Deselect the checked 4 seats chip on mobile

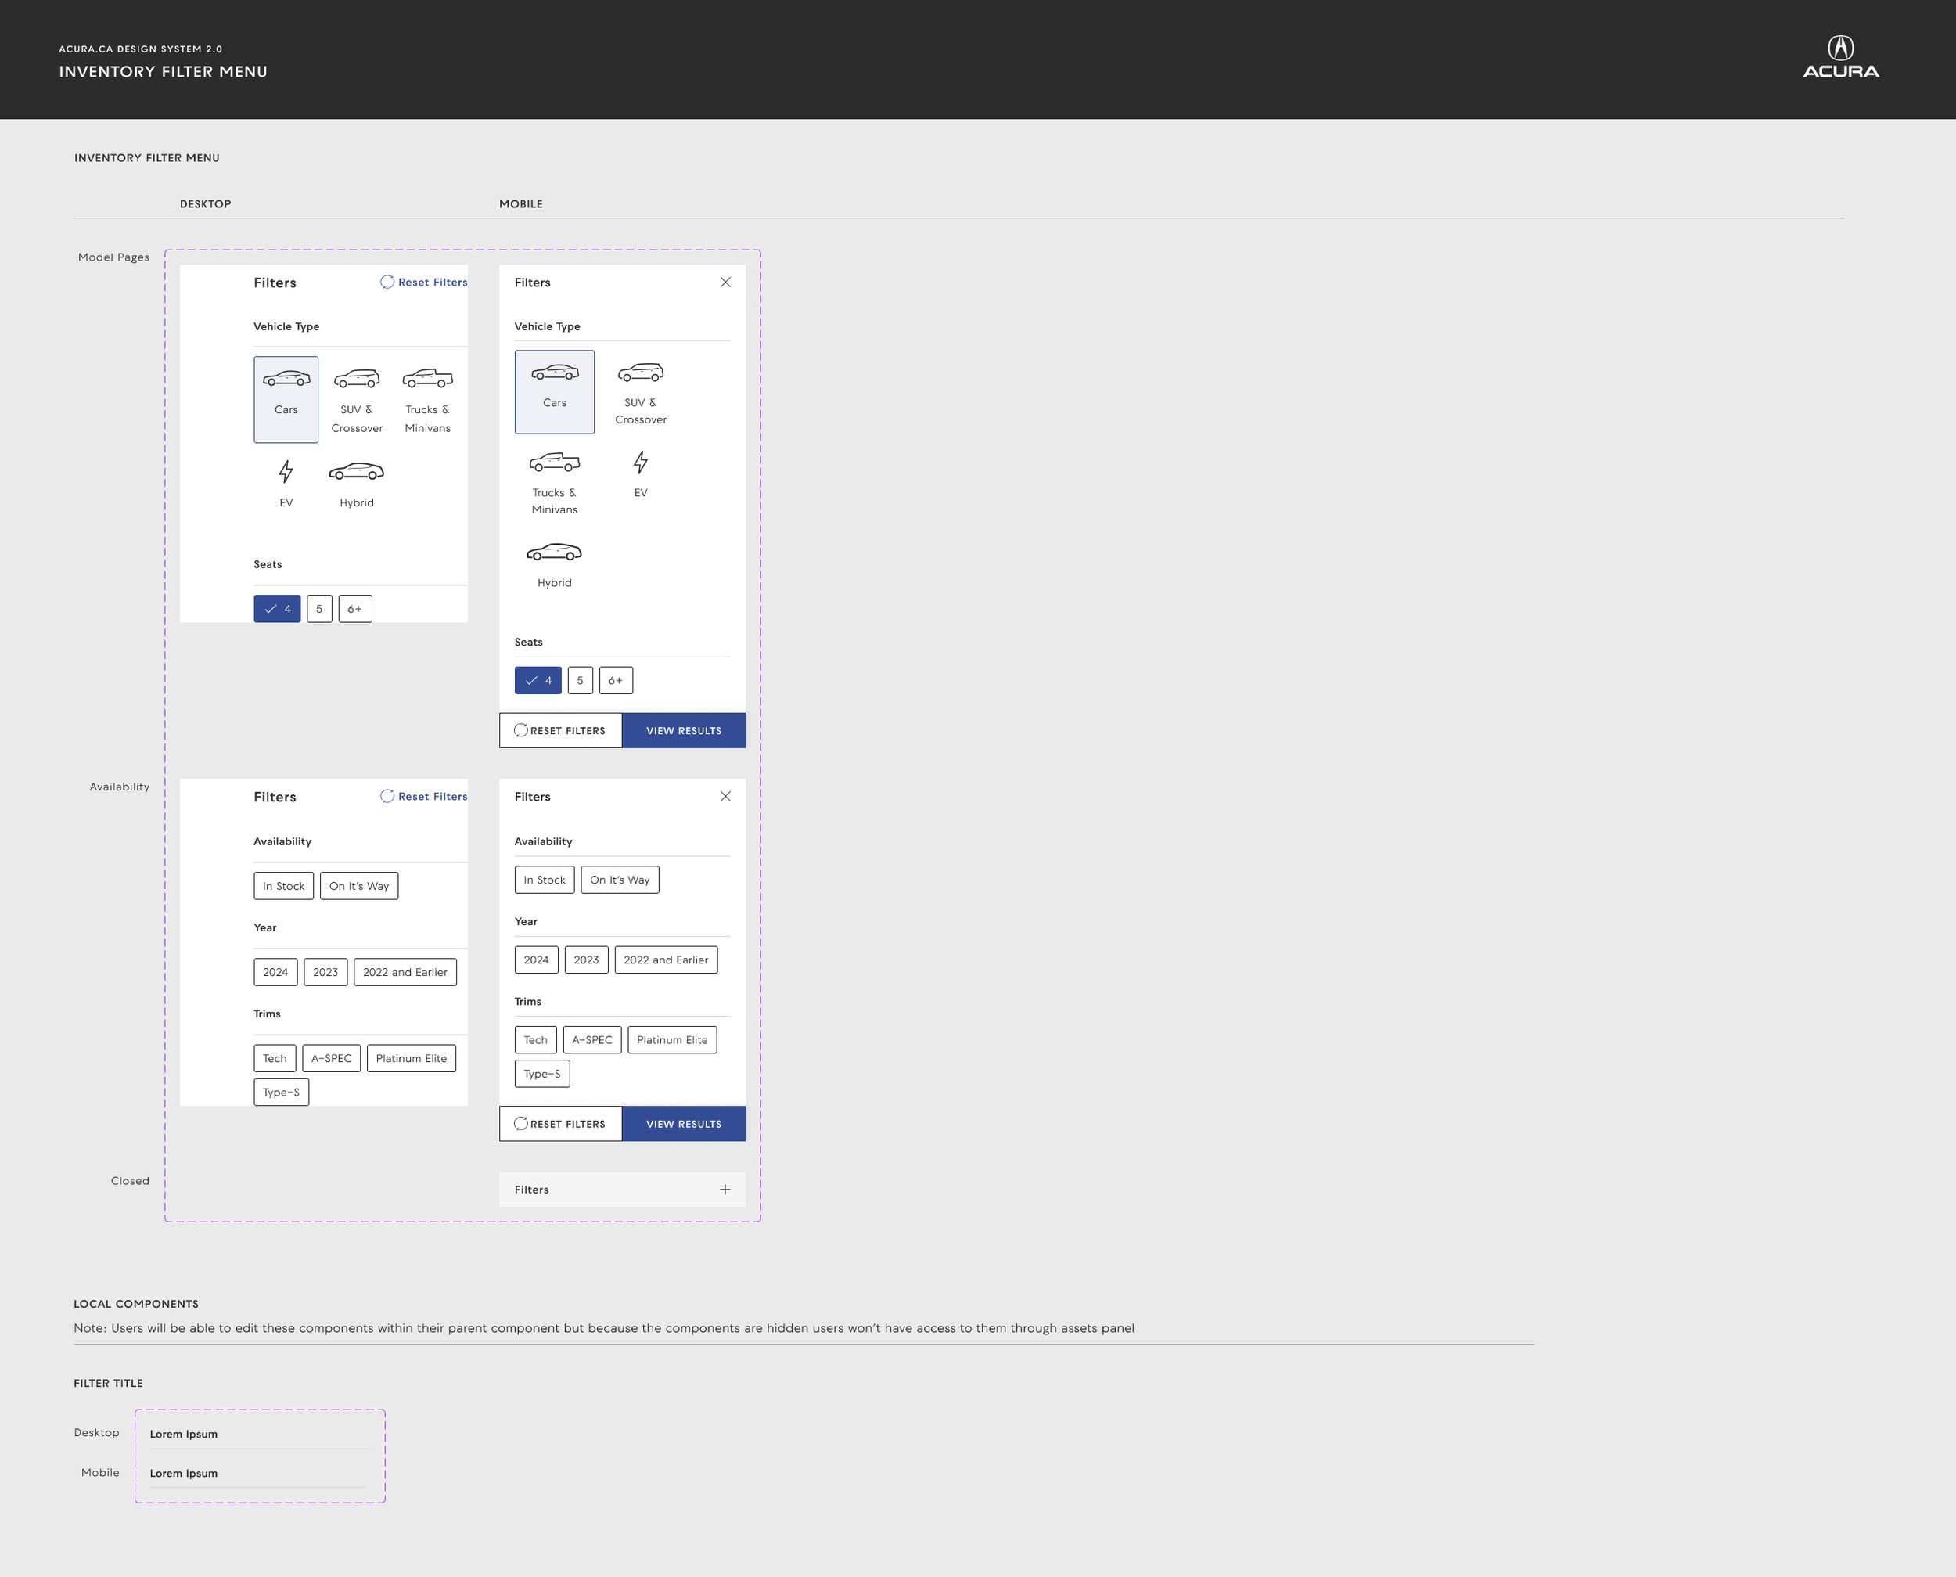point(538,680)
